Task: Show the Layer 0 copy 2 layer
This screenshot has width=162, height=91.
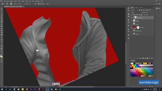Action: point(132,31)
